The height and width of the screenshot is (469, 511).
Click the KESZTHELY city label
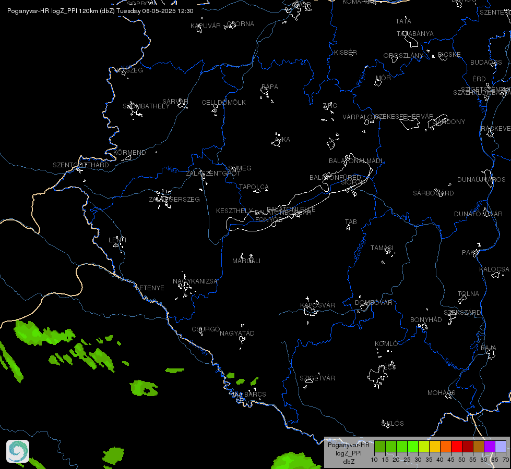[234, 211]
